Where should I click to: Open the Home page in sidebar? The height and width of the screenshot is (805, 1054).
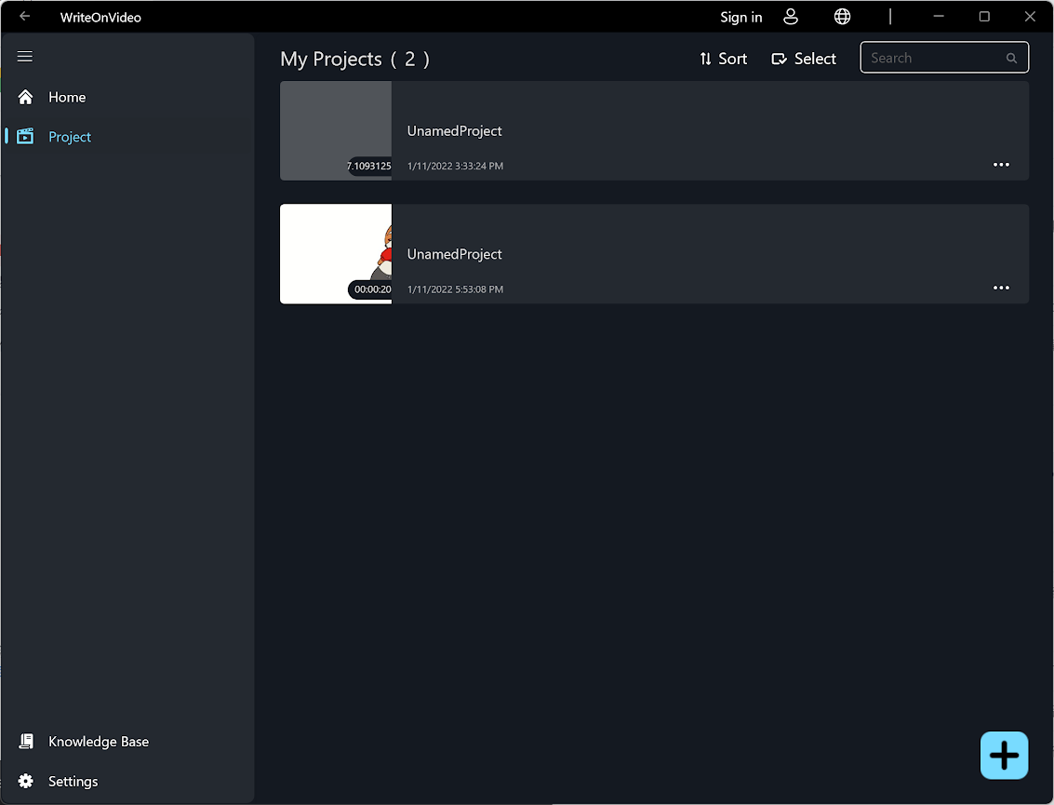(127, 98)
